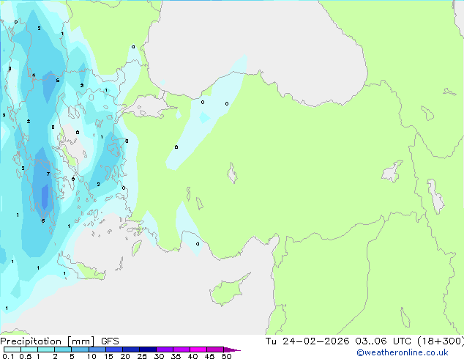The image size is (464, 359).
Task: Click the 0.1–0.5 mm legend color box
Action: (x=12, y=349)
